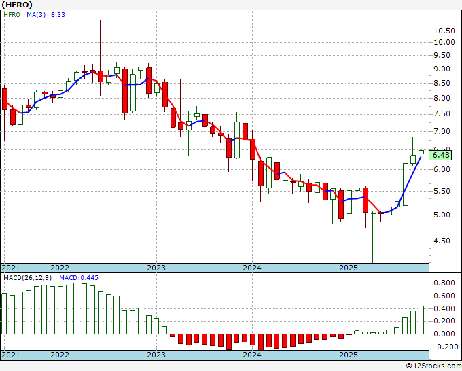Click the 2022 label on MACD time axis
Viewport: 462px width, 371px height.
click(x=60, y=355)
